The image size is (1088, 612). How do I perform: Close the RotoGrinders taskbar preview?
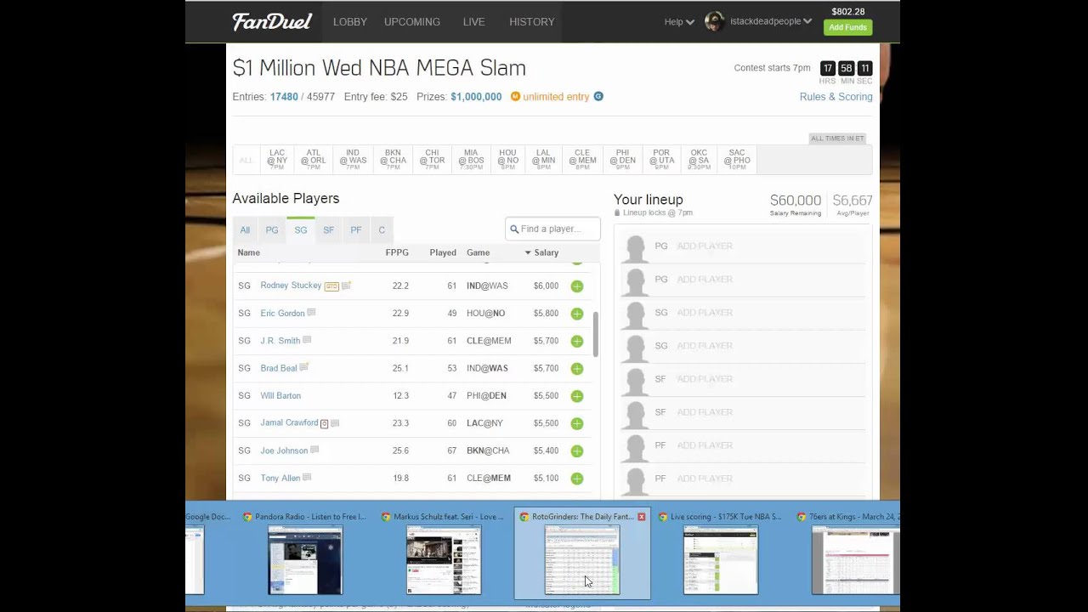[x=642, y=517]
